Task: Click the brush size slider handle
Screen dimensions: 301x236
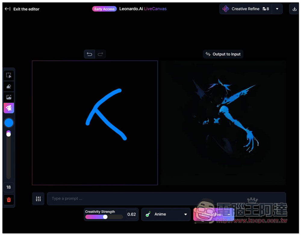Action: tap(8, 134)
